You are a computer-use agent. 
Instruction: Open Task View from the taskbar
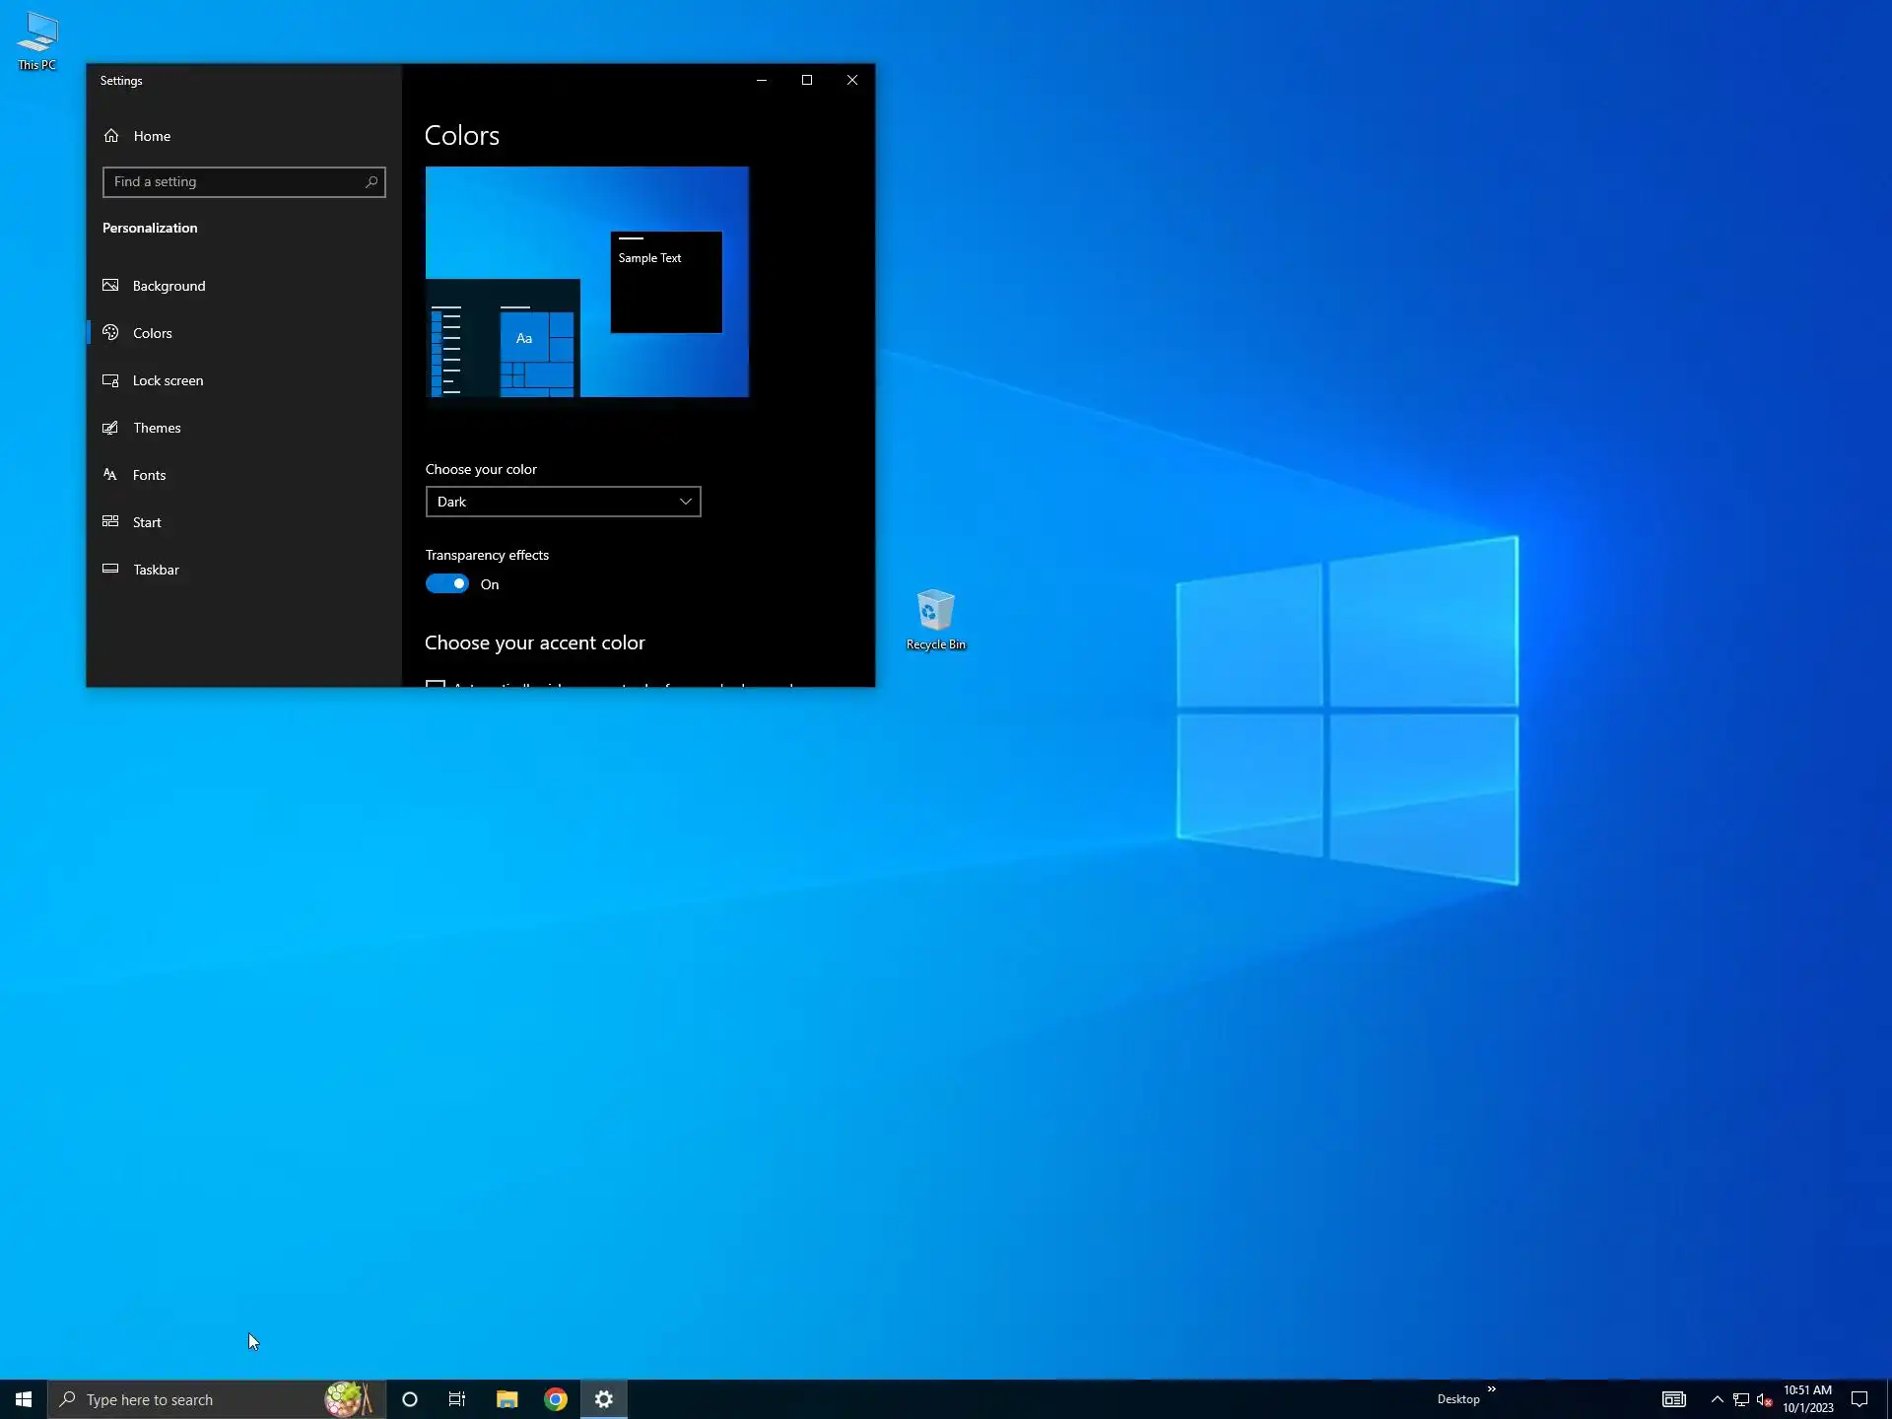pos(457,1399)
